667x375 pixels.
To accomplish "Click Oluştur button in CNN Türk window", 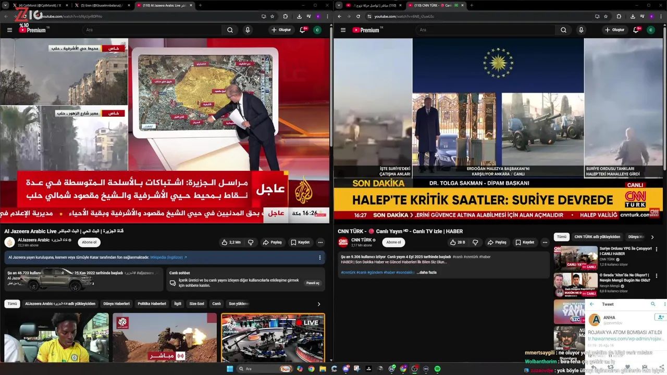I will pos(615,30).
